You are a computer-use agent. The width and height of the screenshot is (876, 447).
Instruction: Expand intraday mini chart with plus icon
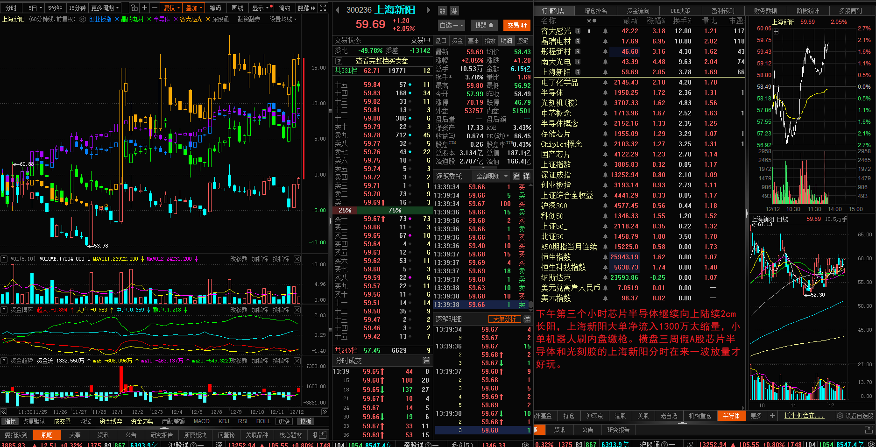(776, 32)
